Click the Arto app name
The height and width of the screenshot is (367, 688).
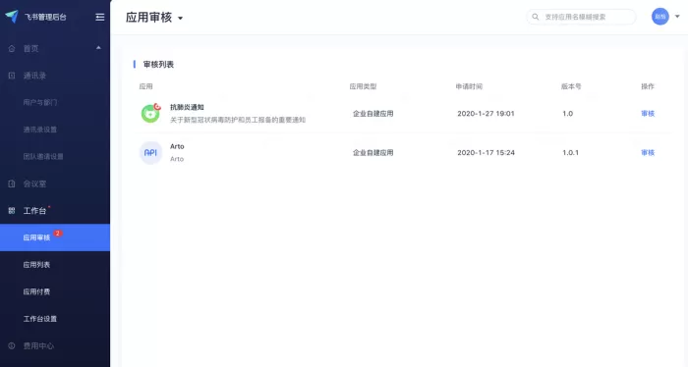click(177, 146)
